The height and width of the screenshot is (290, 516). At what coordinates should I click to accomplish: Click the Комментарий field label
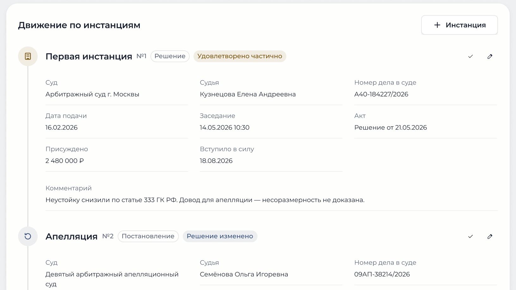pyautogui.click(x=69, y=188)
